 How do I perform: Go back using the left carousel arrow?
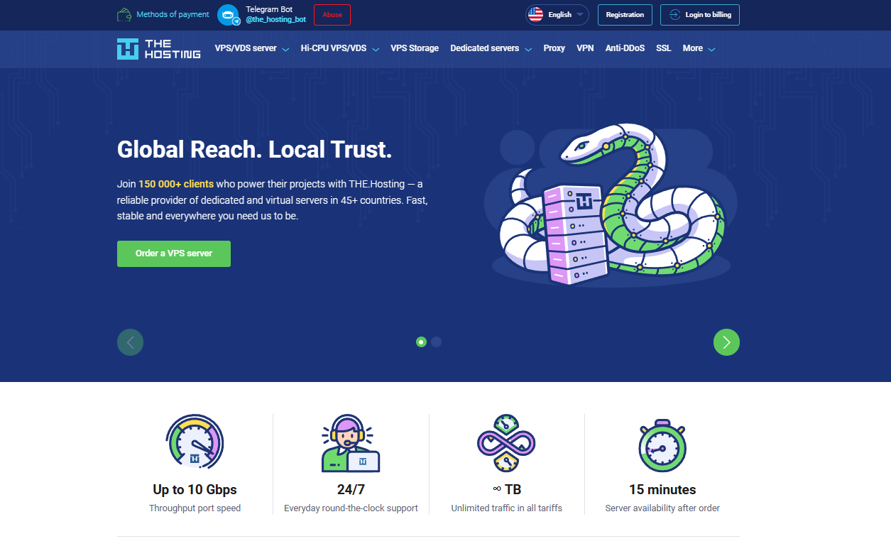(x=130, y=342)
